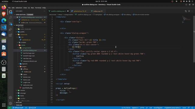Viewport: 195px width, 109px height.
Task: Open the Extensions view
Action: click(x=10, y=35)
